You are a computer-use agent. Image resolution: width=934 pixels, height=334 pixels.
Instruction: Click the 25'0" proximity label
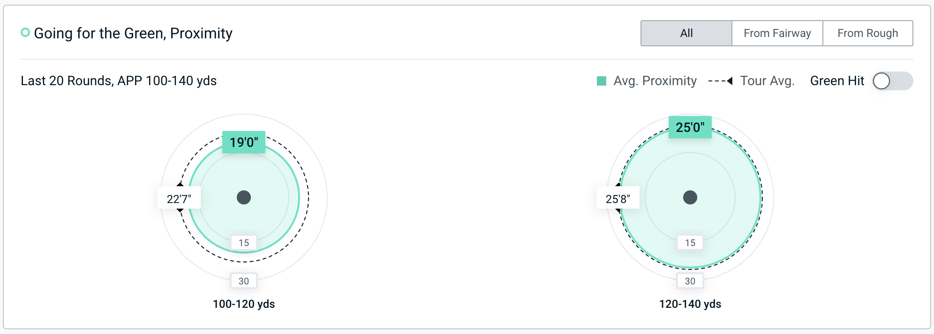tap(690, 127)
